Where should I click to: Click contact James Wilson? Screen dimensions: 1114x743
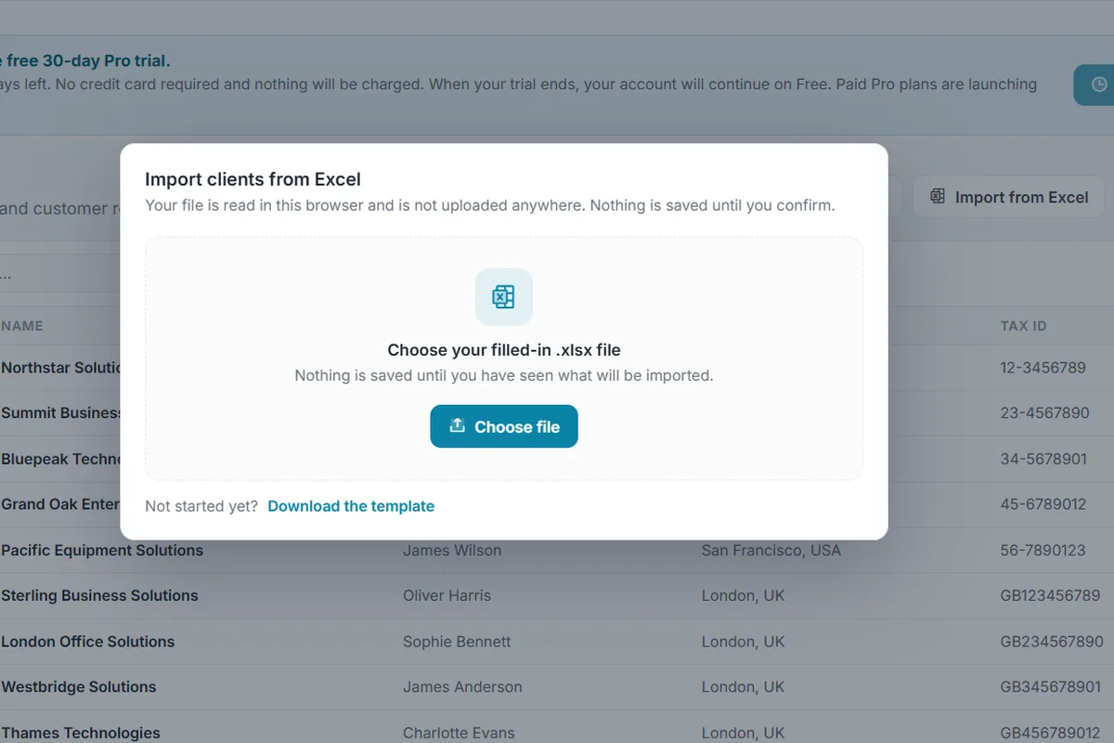[452, 550]
